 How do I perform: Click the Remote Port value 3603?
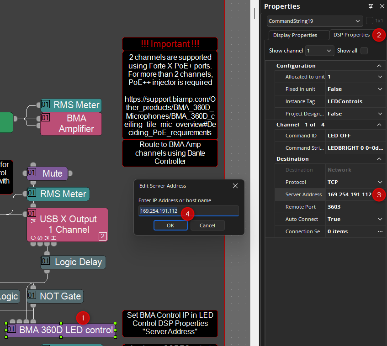[334, 207]
